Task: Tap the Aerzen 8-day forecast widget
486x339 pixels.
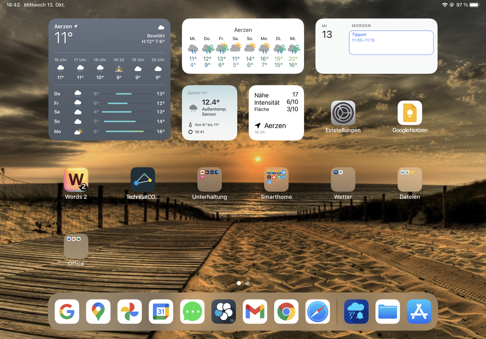Action: [243, 46]
